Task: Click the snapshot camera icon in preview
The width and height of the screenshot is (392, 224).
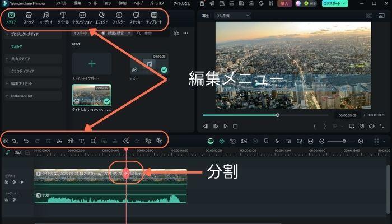Action: [362, 126]
